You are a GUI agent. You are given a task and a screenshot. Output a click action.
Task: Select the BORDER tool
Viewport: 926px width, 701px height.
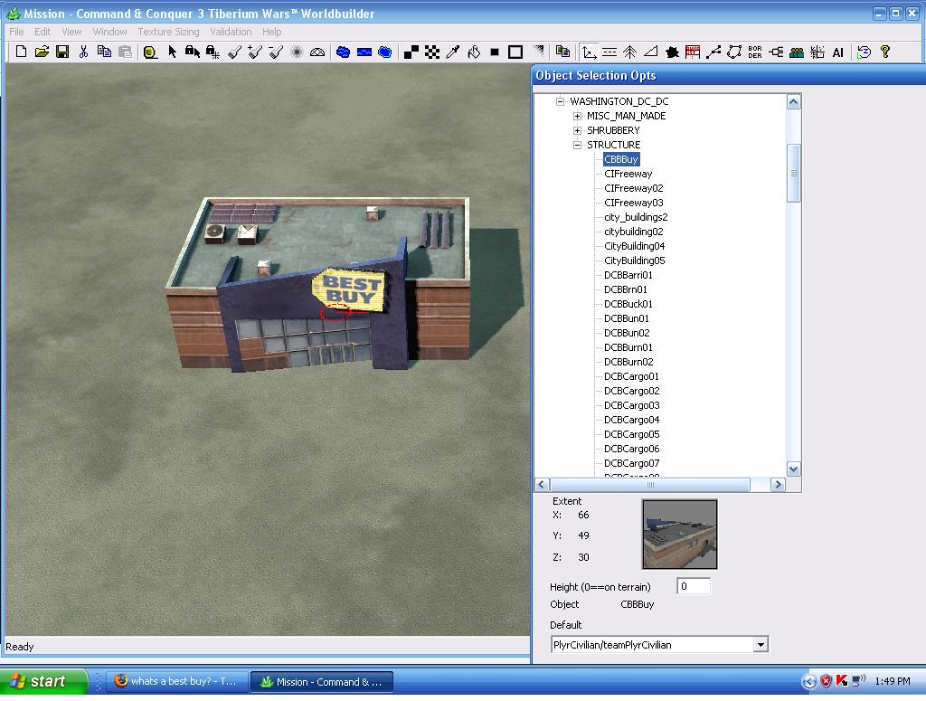pyautogui.click(x=755, y=52)
